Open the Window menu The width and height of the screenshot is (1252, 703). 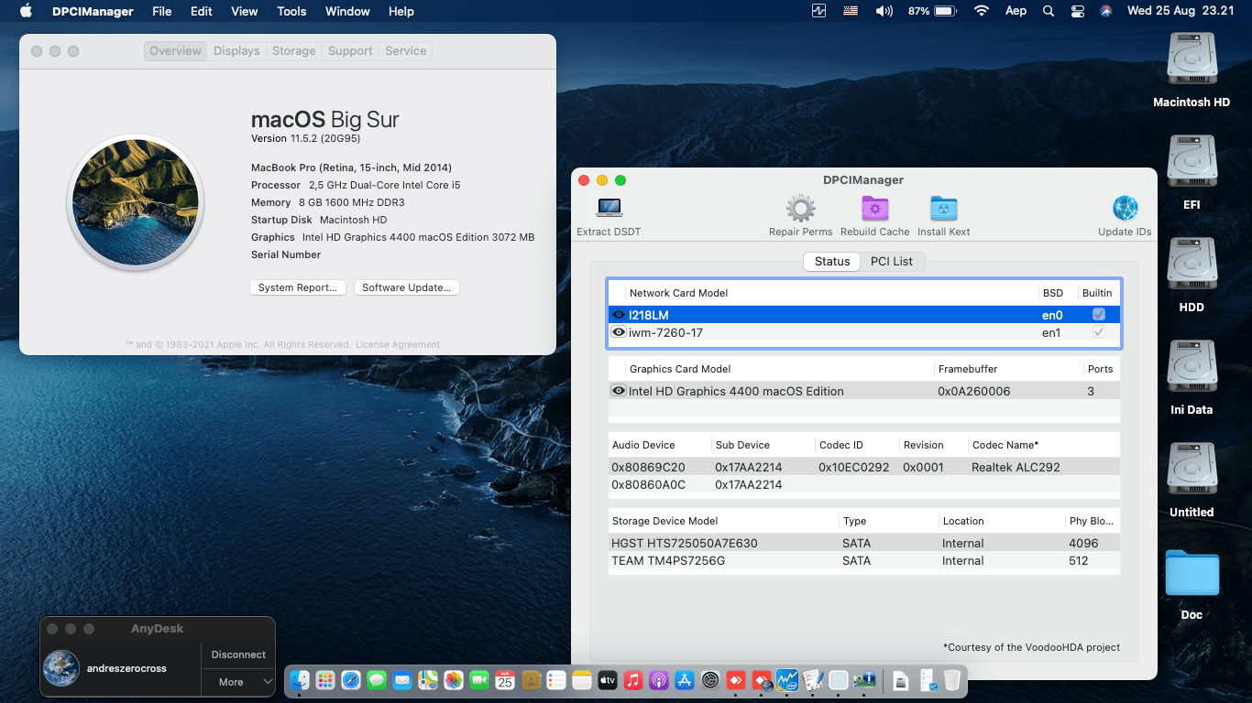point(347,11)
